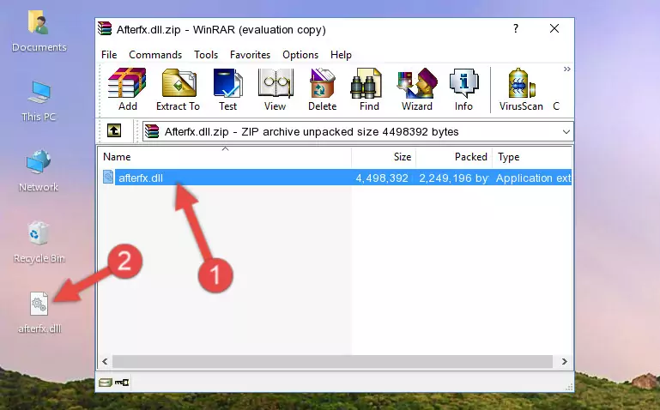Image resolution: width=660 pixels, height=410 pixels.
Task: Click the question mark help button
Action: (516, 28)
